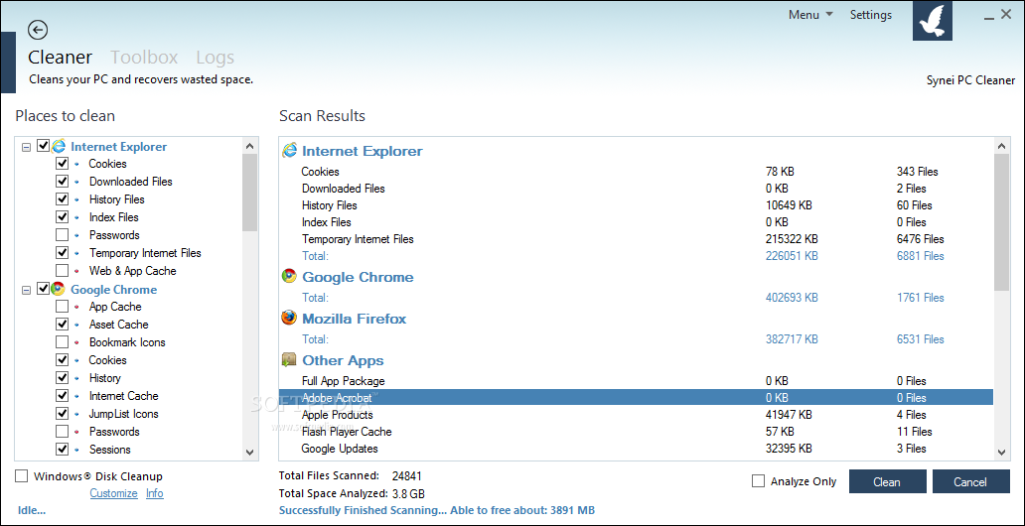This screenshot has height=526, width=1025.
Task: Open the Menu dropdown
Action: (x=810, y=14)
